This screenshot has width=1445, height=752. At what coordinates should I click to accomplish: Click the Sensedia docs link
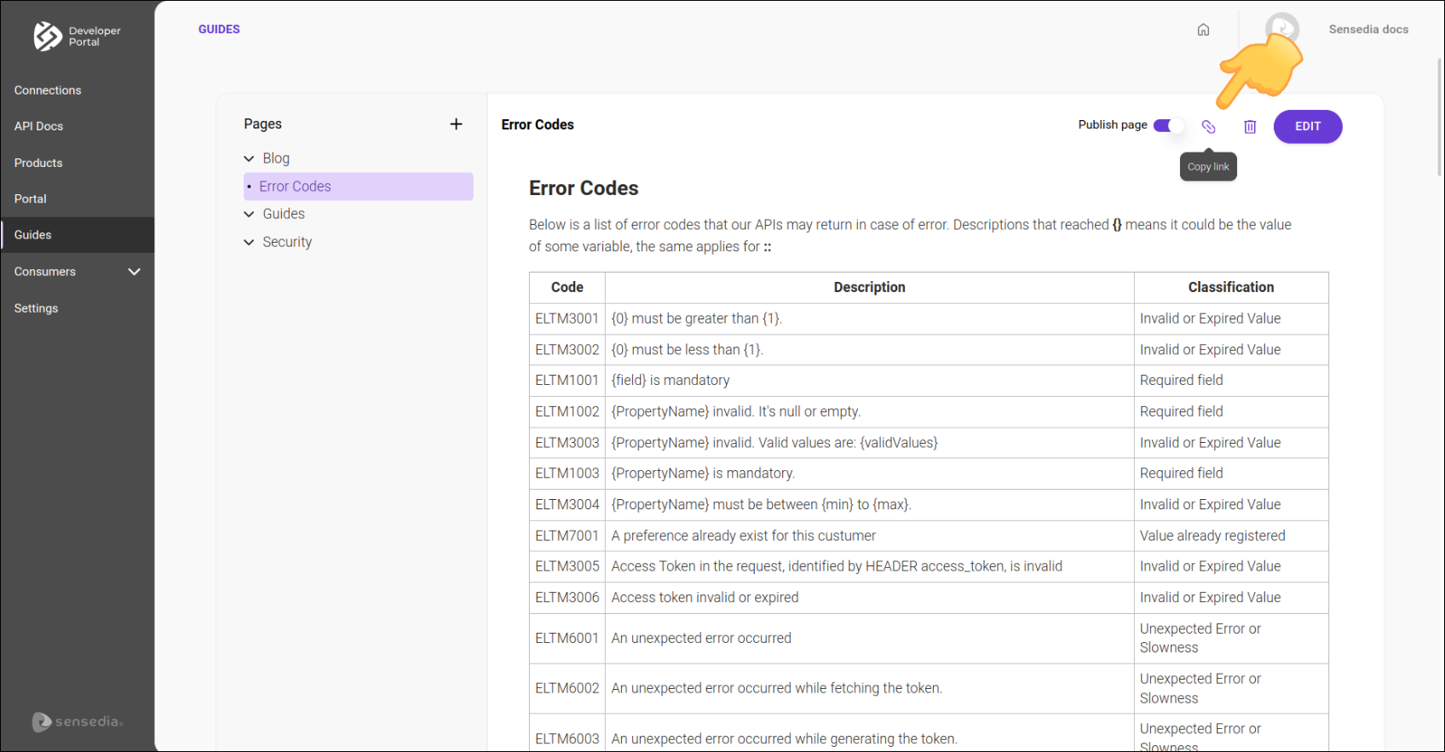(x=1367, y=30)
